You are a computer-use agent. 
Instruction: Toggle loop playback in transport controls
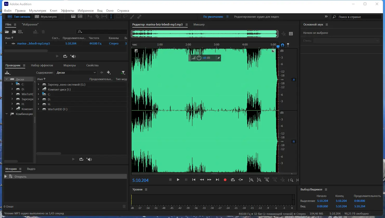click(x=233, y=180)
